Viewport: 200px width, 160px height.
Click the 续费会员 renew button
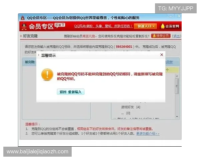pos(161,36)
